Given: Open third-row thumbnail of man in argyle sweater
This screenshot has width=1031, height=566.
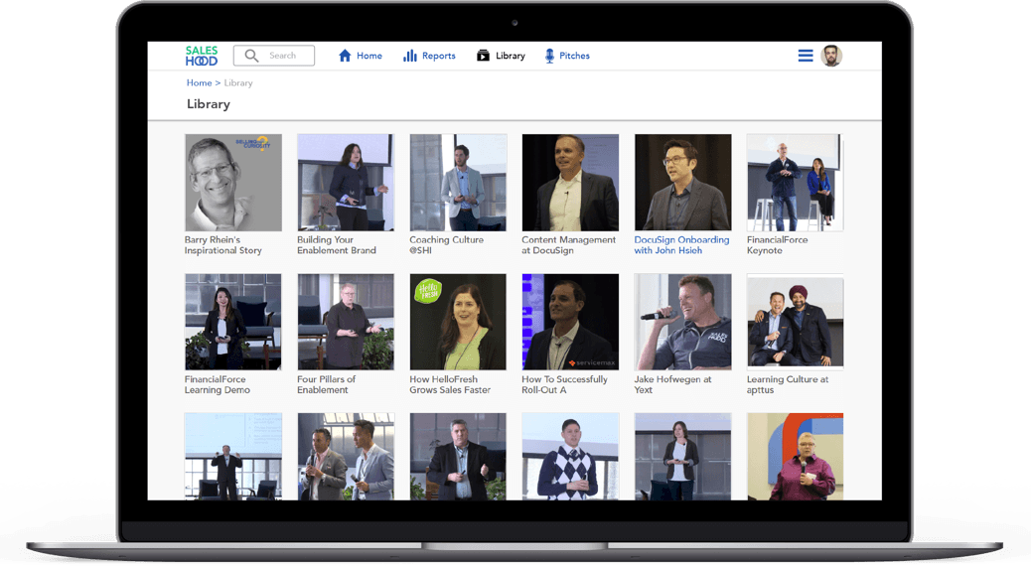Looking at the screenshot, I should [571, 457].
